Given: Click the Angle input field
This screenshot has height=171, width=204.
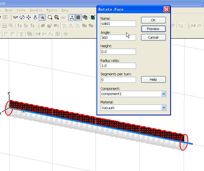Looking at the screenshot, I should [x=118, y=38].
